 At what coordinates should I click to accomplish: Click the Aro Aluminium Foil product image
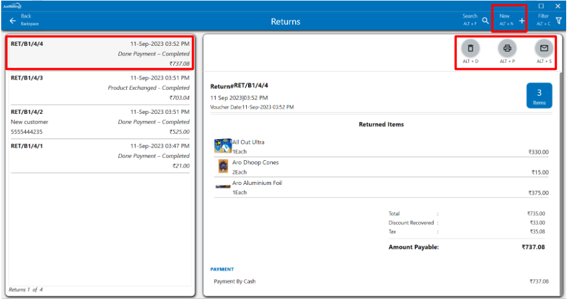(x=223, y=187)
